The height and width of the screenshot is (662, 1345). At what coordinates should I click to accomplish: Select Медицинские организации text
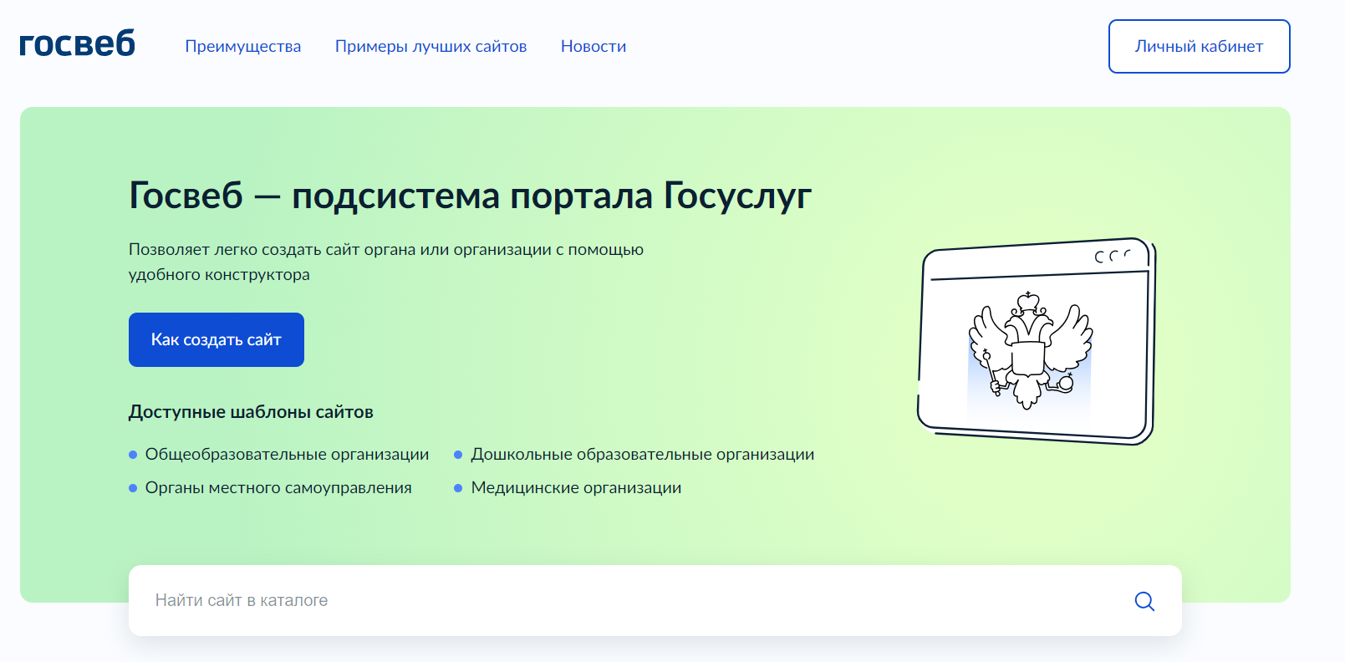pyautogui.click(x=576, y=487)
